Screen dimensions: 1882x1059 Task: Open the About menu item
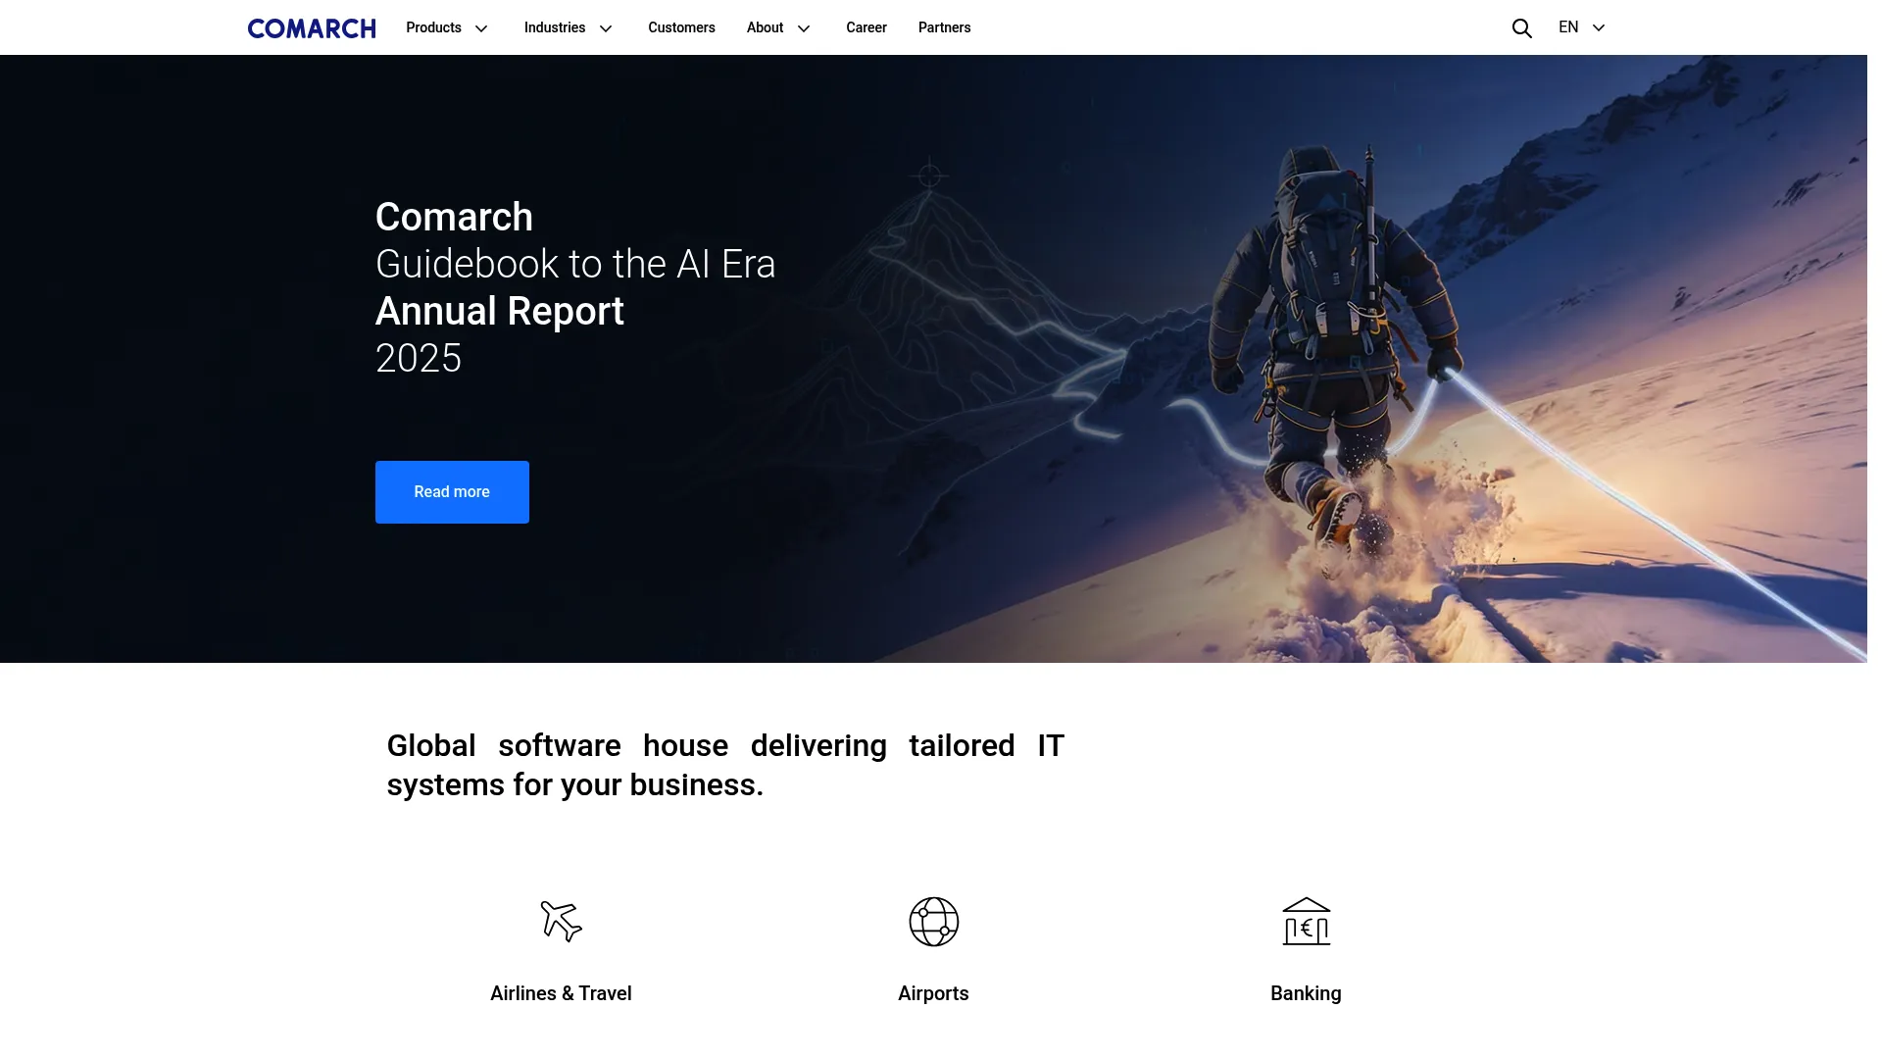(765, 27)
